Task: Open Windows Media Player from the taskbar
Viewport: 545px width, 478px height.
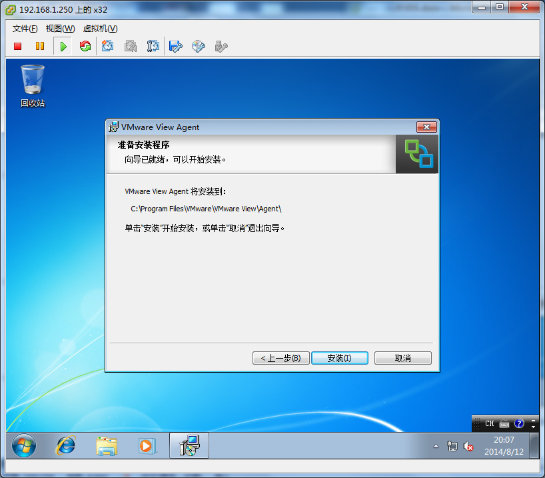Action: coord(148,445)
